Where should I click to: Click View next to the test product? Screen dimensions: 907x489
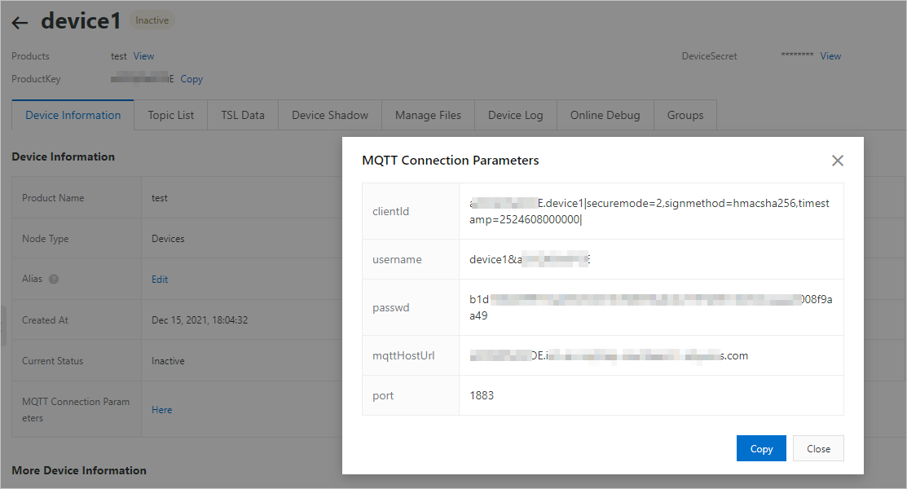click(143, 55)
